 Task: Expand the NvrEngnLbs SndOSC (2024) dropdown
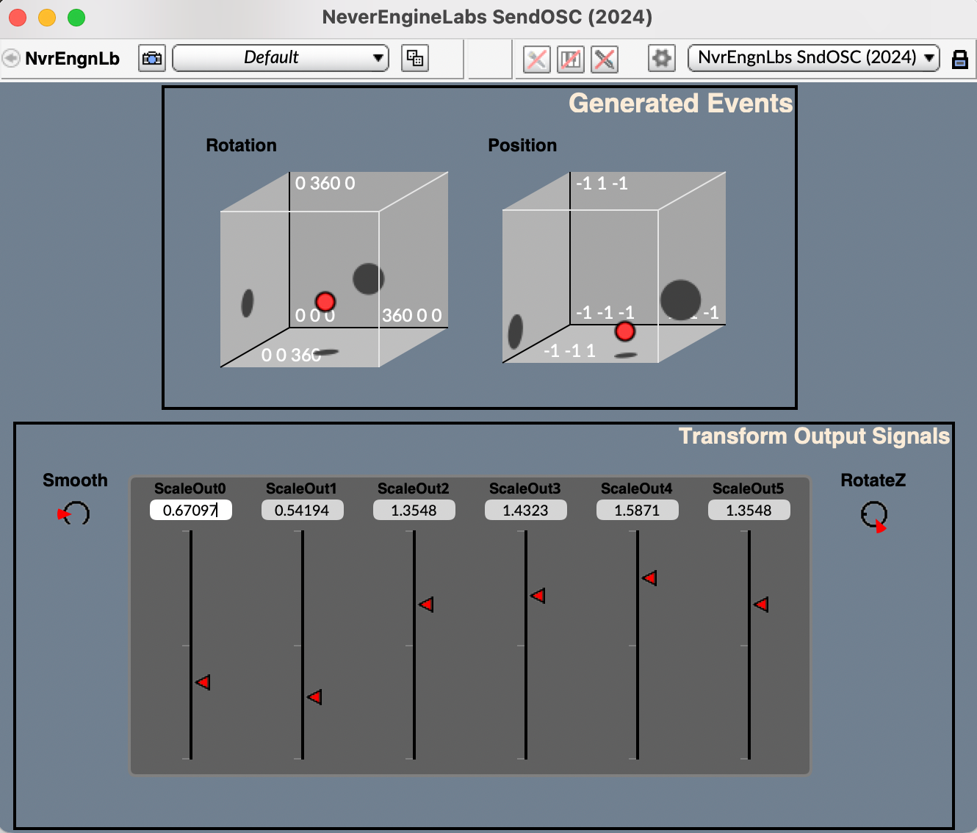(813, 58)
